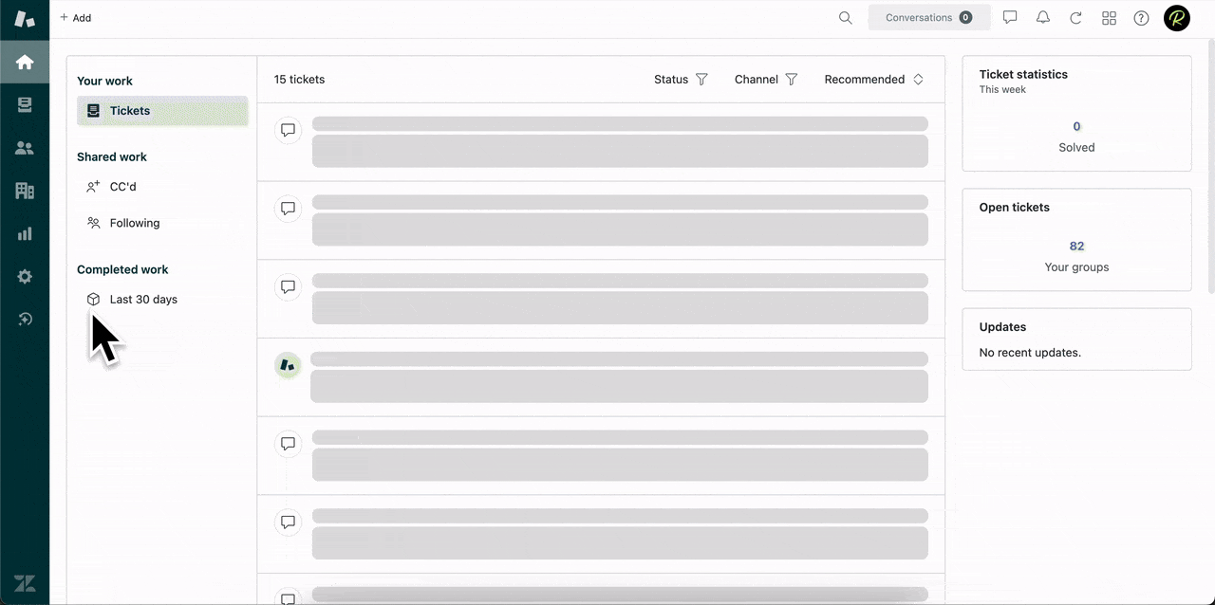This screenshot has width=1215, height=605.
Task: Open Customers icon in left sidebar
Action: 25,148
